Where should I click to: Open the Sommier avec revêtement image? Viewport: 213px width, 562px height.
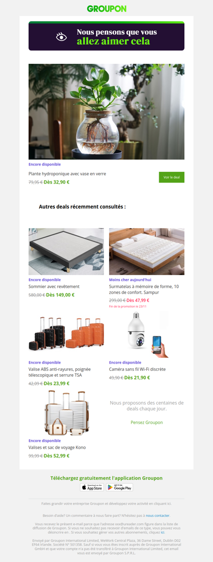(x=67, y=252)
